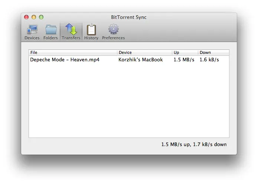Screen dimensions: 258x184
Task: Minimize the BitTorrent Sync window
Action: (x=34, y=17)
